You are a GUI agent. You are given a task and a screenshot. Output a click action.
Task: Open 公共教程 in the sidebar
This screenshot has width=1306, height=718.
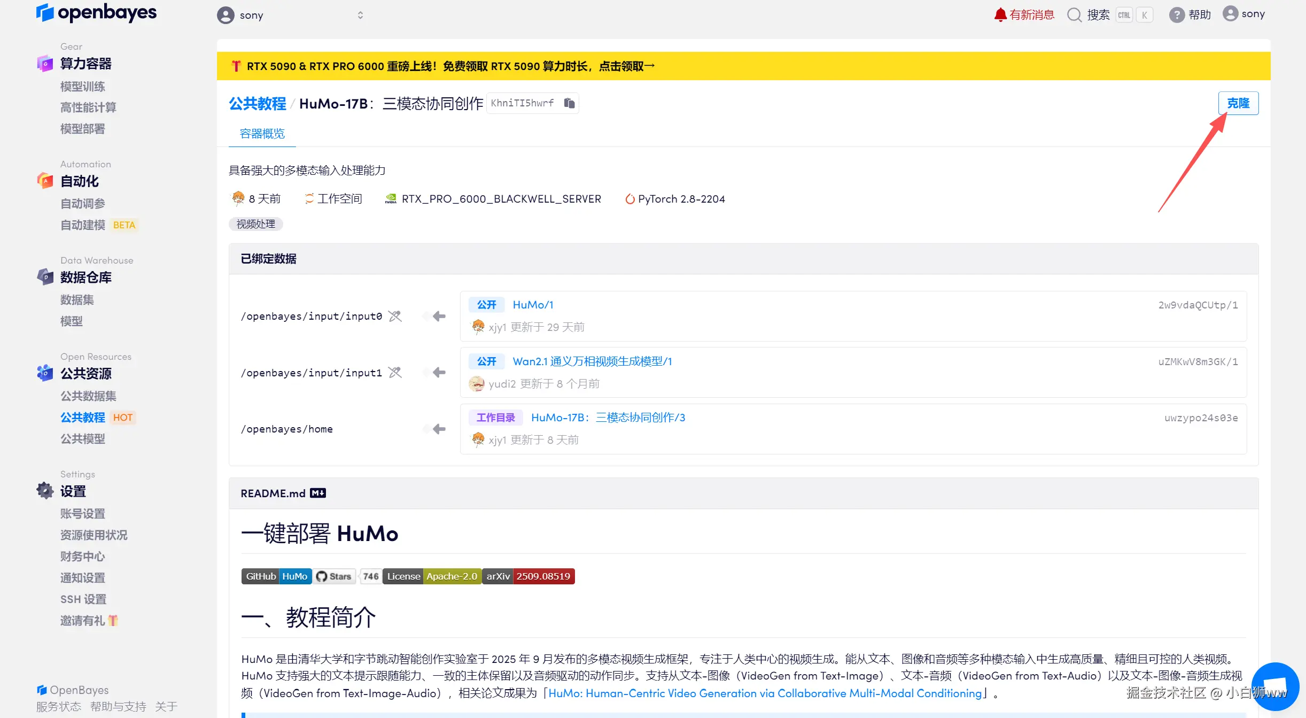tap(83, 418)
